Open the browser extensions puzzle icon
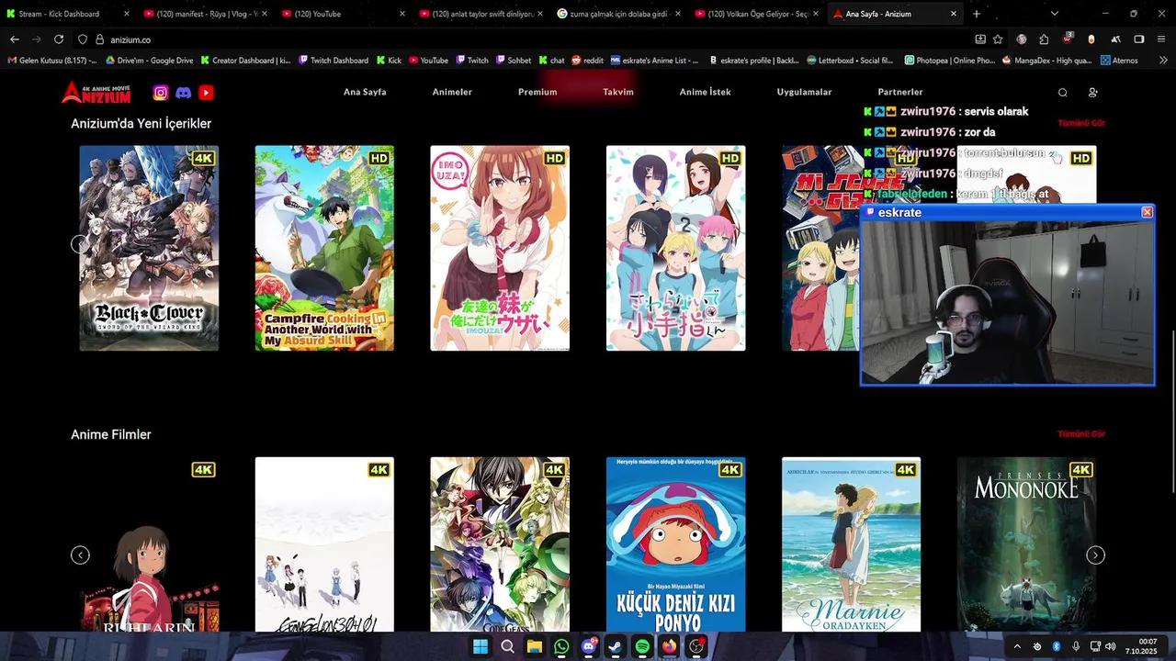The width and height of the screenshot is (1176, 661). pyautogui.click(x=1044, y=39)
